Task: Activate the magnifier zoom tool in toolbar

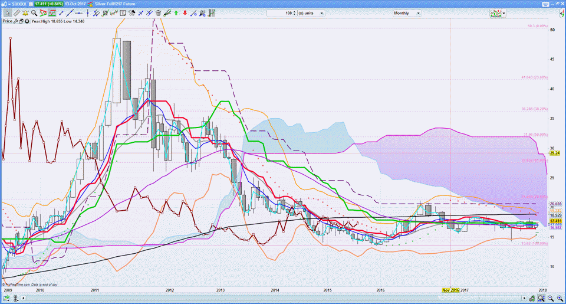Action: tap(35, 12)
